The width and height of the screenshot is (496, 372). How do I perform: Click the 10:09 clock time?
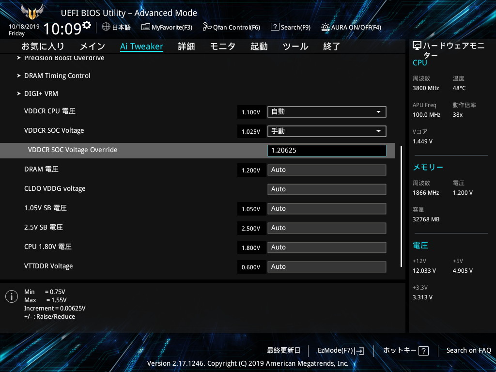tap(62, 29)
